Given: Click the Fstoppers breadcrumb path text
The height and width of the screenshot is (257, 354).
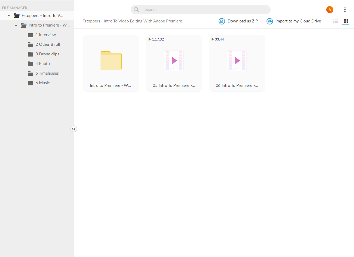Looking at the screenshot, I should click(132, 21).
